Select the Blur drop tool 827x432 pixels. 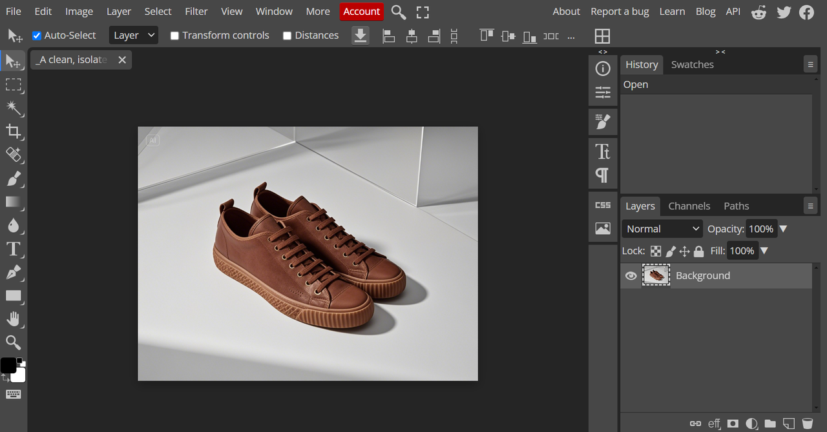14,225
